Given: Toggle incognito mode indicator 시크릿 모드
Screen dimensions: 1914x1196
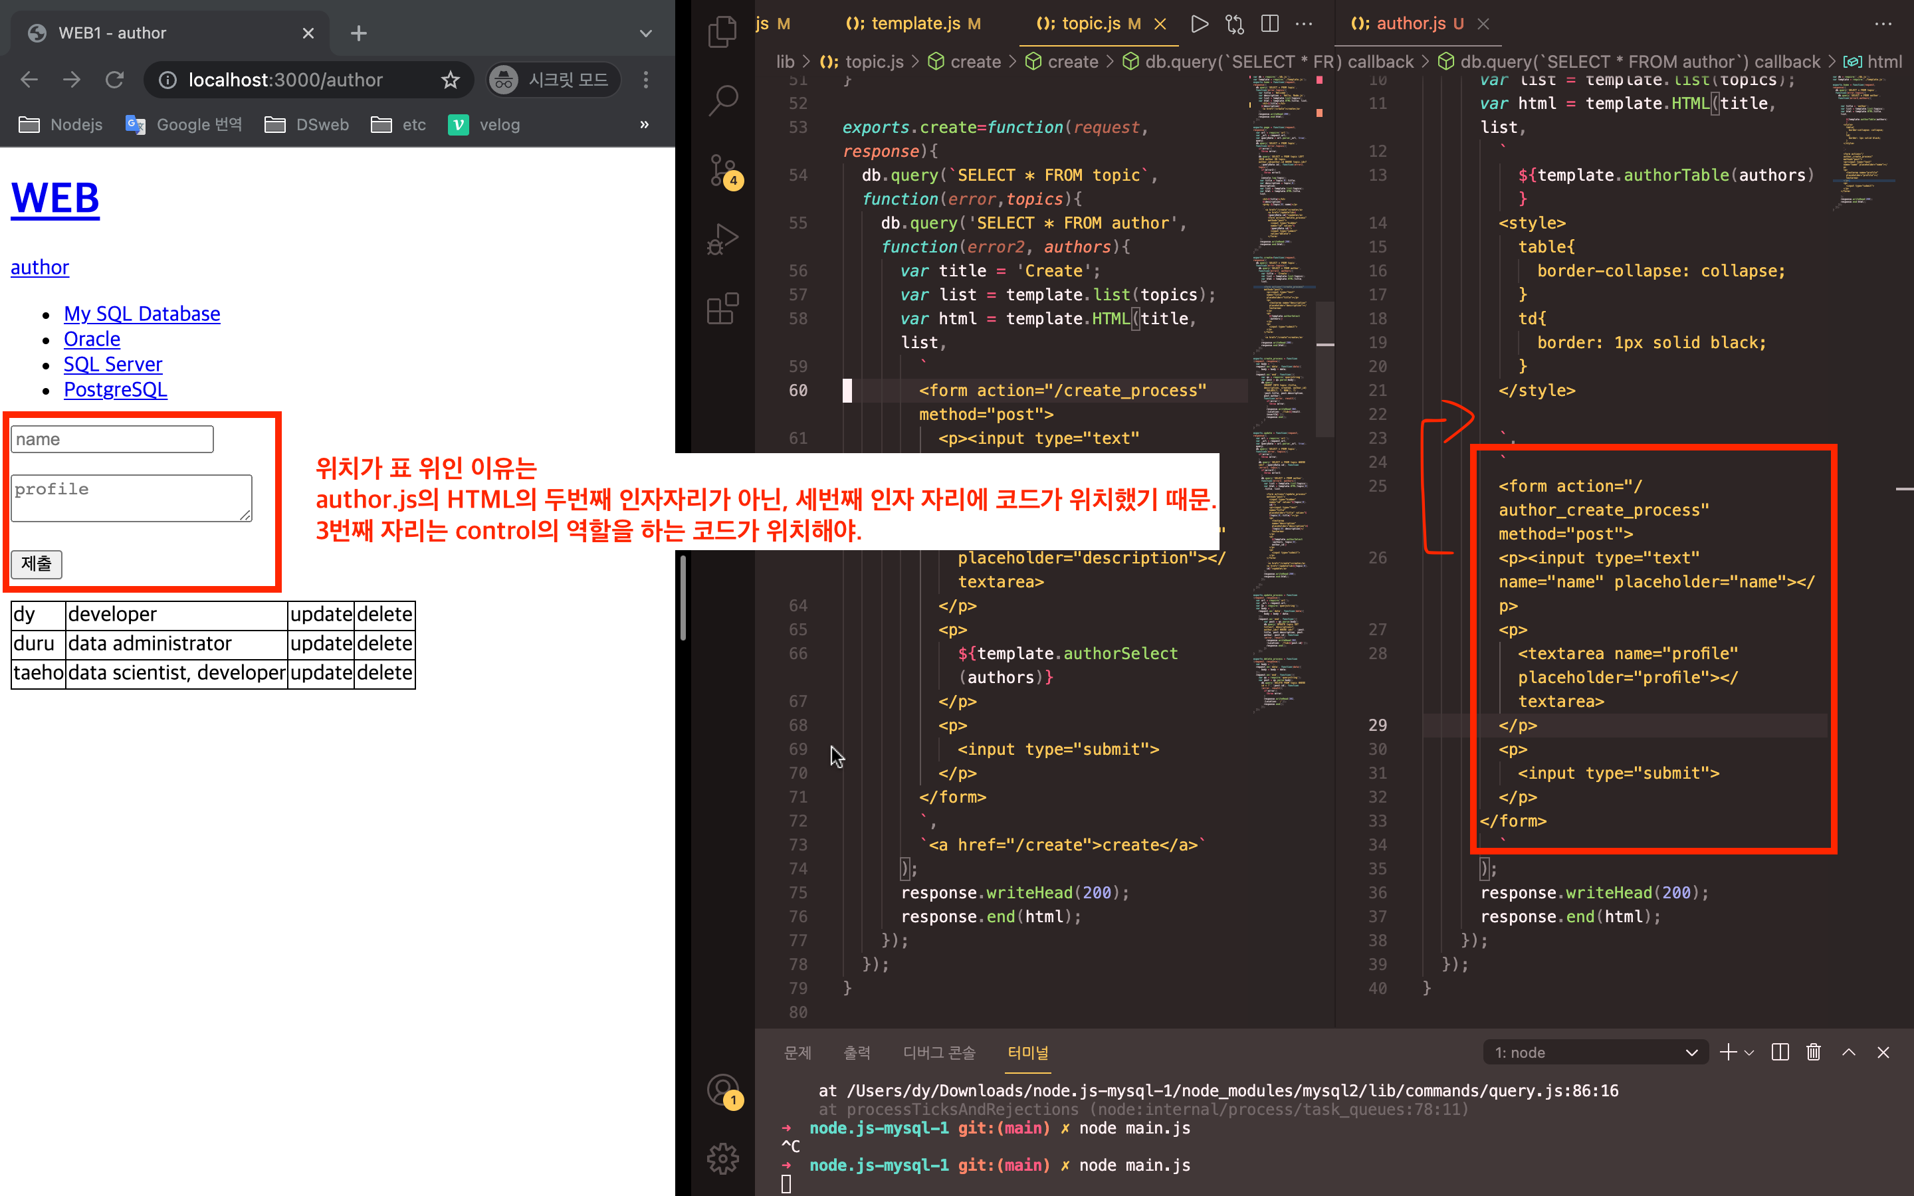Looking at the screenshot, I should tap(552, 80).
